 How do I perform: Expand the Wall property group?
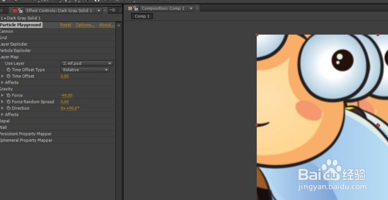point(3,128)
